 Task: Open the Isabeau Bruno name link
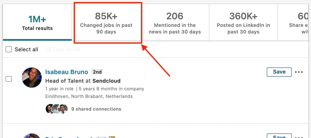point(67,72)
